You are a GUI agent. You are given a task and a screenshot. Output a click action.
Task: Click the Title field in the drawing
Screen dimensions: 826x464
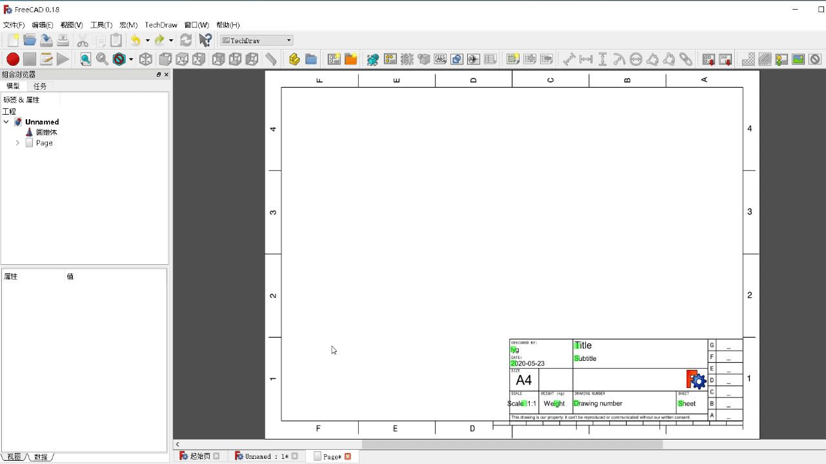coord(583,345)
